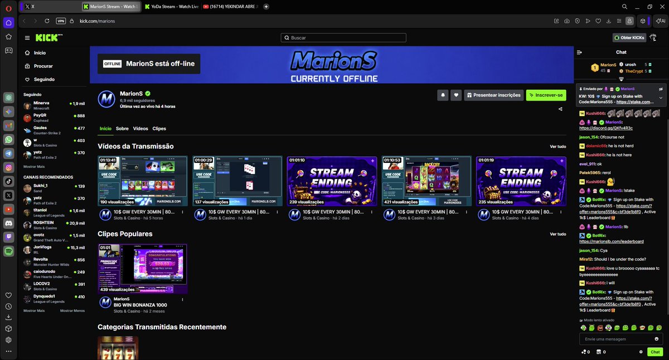Open the Kick hamburger menu
Viewport: 669px width, 360px height.
[27, 37]
